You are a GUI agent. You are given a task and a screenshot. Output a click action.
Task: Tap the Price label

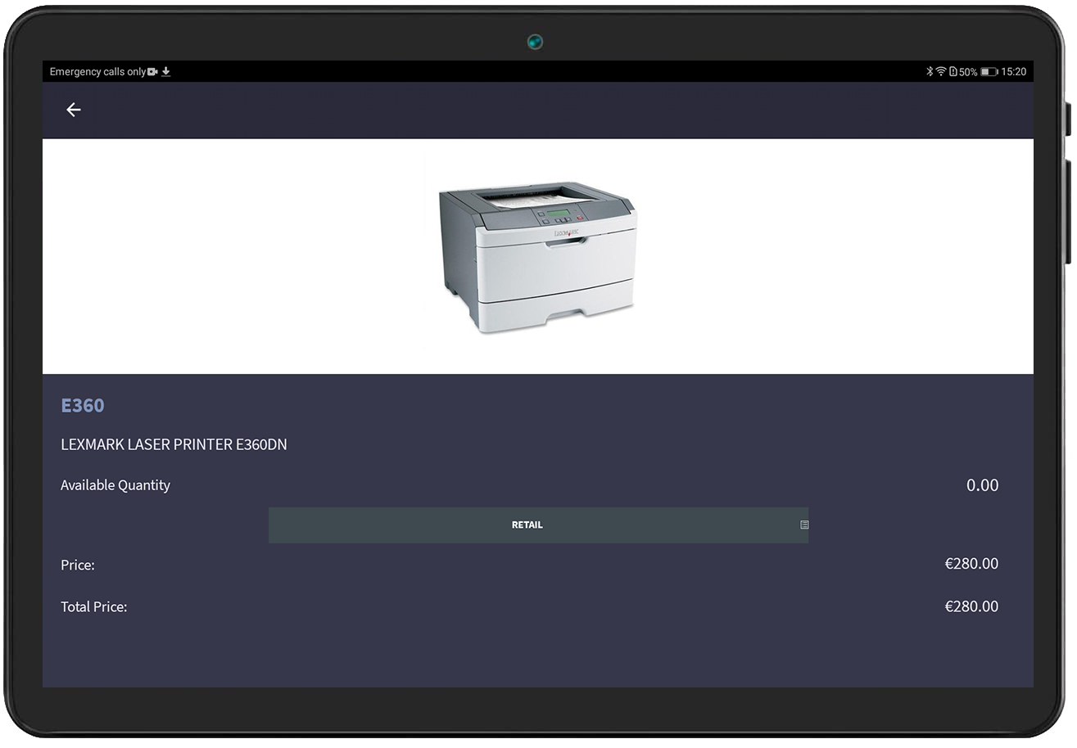78,565
